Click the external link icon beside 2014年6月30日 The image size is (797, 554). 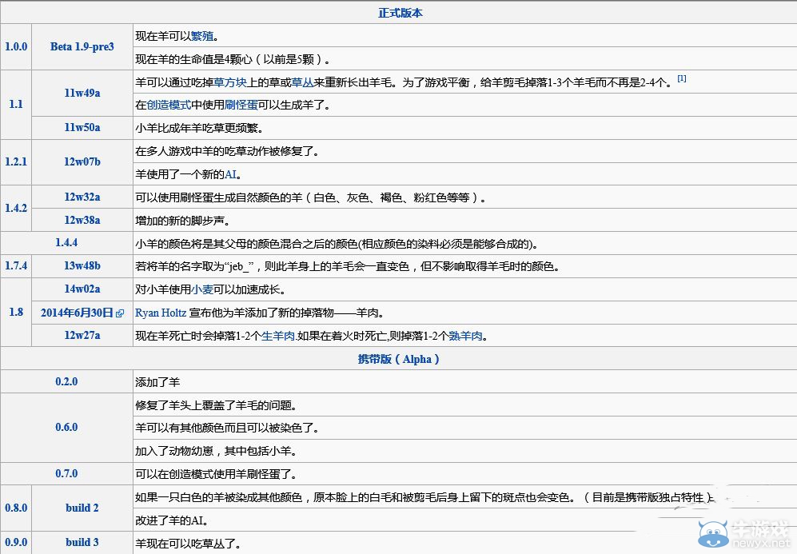tap(118, 313)
